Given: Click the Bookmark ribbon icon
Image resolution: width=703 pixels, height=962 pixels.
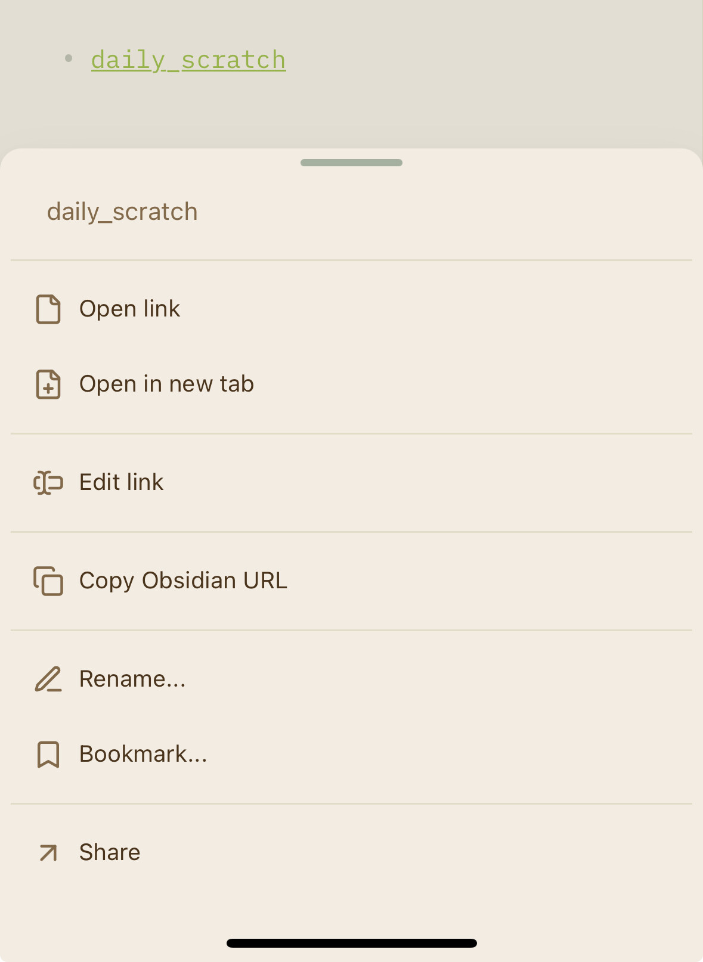Looking at the screenshot, I should 48,755.
